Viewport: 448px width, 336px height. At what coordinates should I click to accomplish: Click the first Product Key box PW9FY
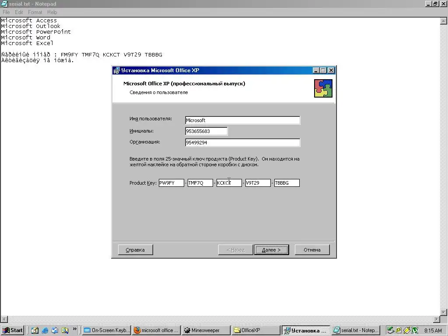pyautogui.click(x=171, y=183)
